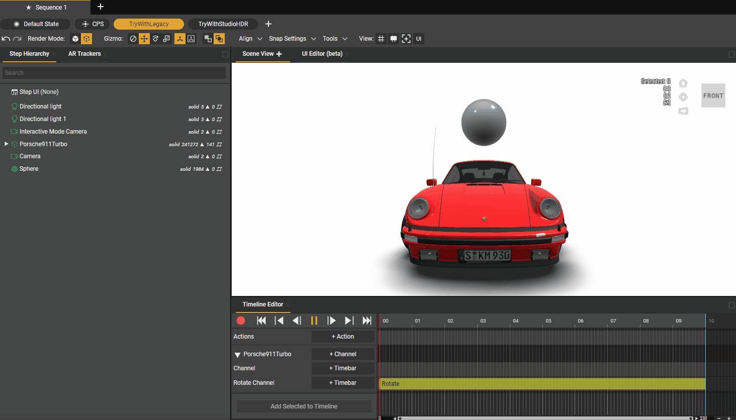Open the AR Trackers panel tab

coord(84,54)
